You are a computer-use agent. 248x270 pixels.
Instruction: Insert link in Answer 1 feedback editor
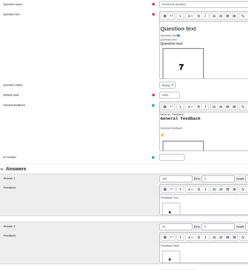(243, 189)
